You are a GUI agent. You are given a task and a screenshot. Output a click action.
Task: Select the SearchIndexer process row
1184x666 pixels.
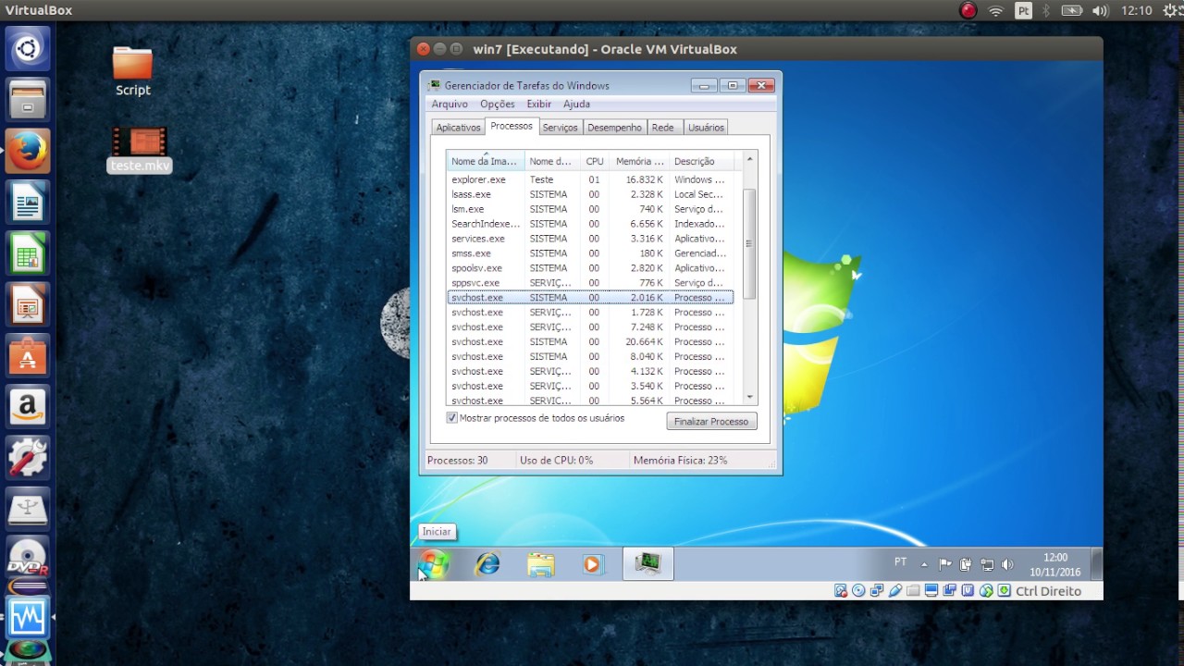[x=590, y=224]
